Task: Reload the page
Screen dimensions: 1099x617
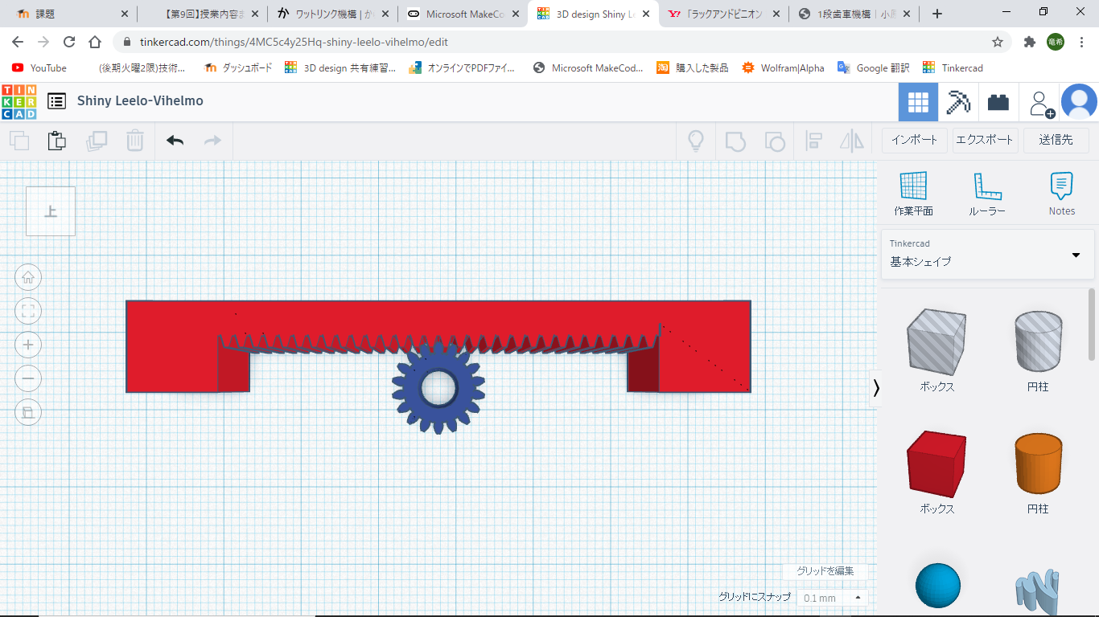Action: [69, 42]
